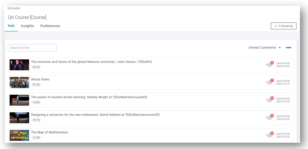Click the Map of Mathematics thumbnail
Screen dimensions: 308x149
point(19,135)
